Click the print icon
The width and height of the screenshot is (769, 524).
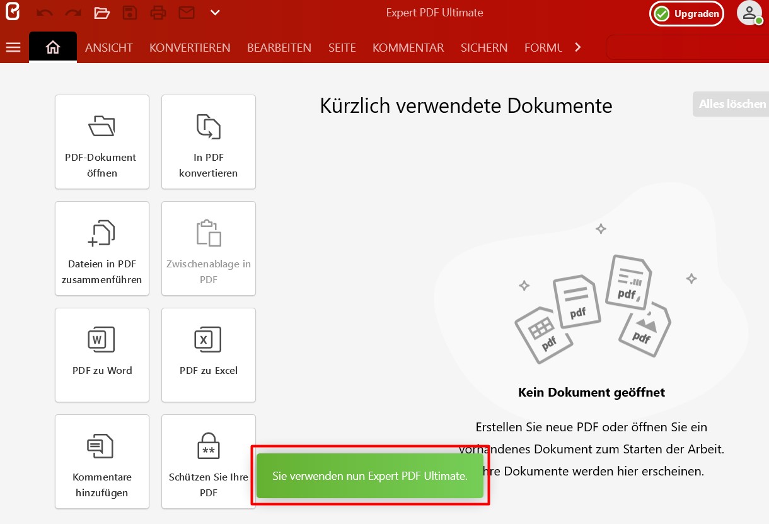(158, 13)
